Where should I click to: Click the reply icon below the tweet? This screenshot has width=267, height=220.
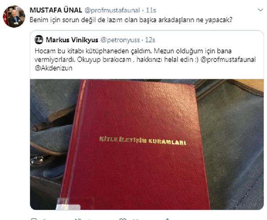[33, 219]
